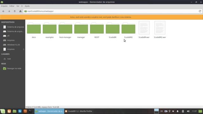Open the volume speaker tray icon
Image resolution: width=203 pixels, height=114 pixels.
click(188, 111)
